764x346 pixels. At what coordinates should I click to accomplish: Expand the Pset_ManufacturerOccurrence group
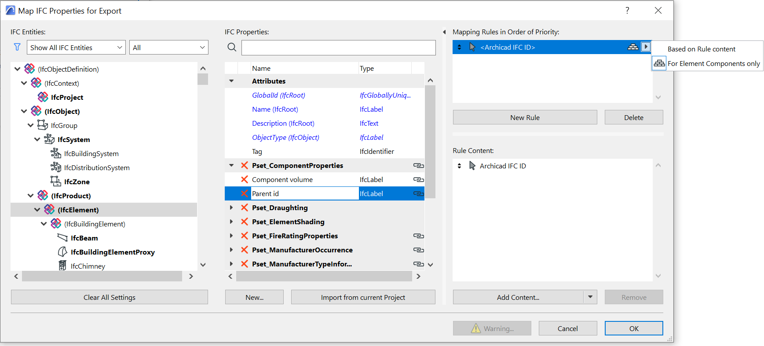coord(231,250)
